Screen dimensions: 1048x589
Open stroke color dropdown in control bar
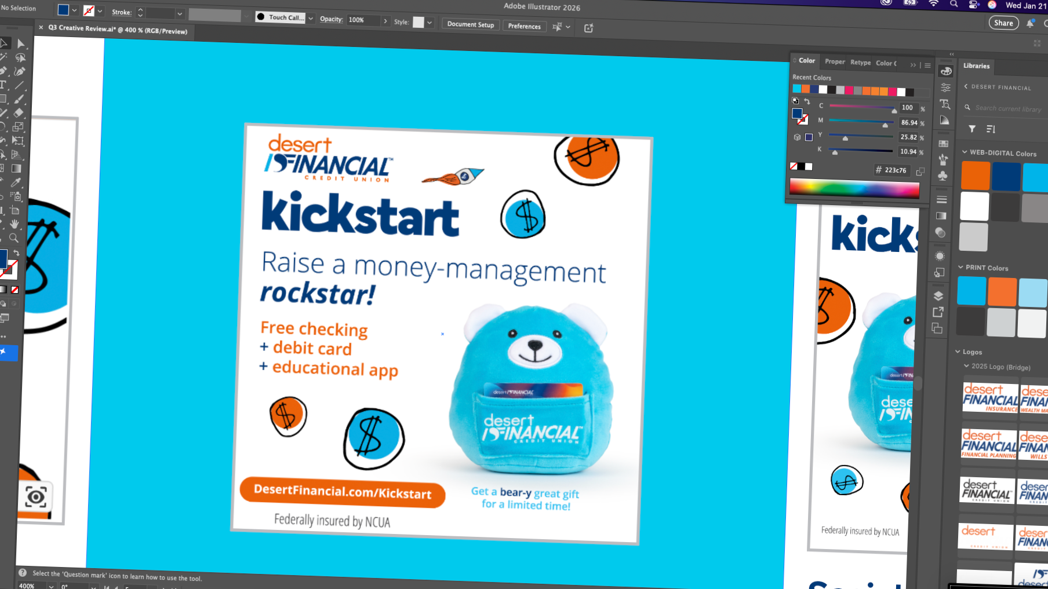point(100,11)
